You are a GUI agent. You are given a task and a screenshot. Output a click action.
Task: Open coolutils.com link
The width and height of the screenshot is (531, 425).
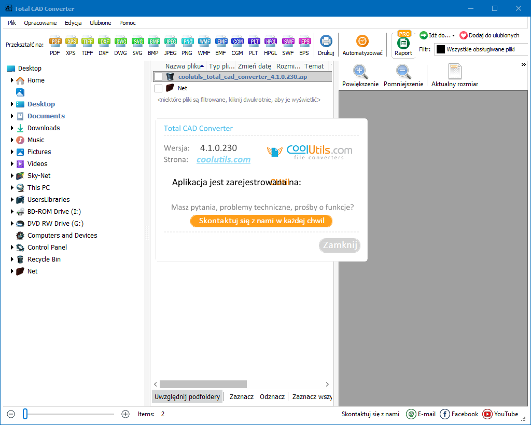[x=223, y=160]
